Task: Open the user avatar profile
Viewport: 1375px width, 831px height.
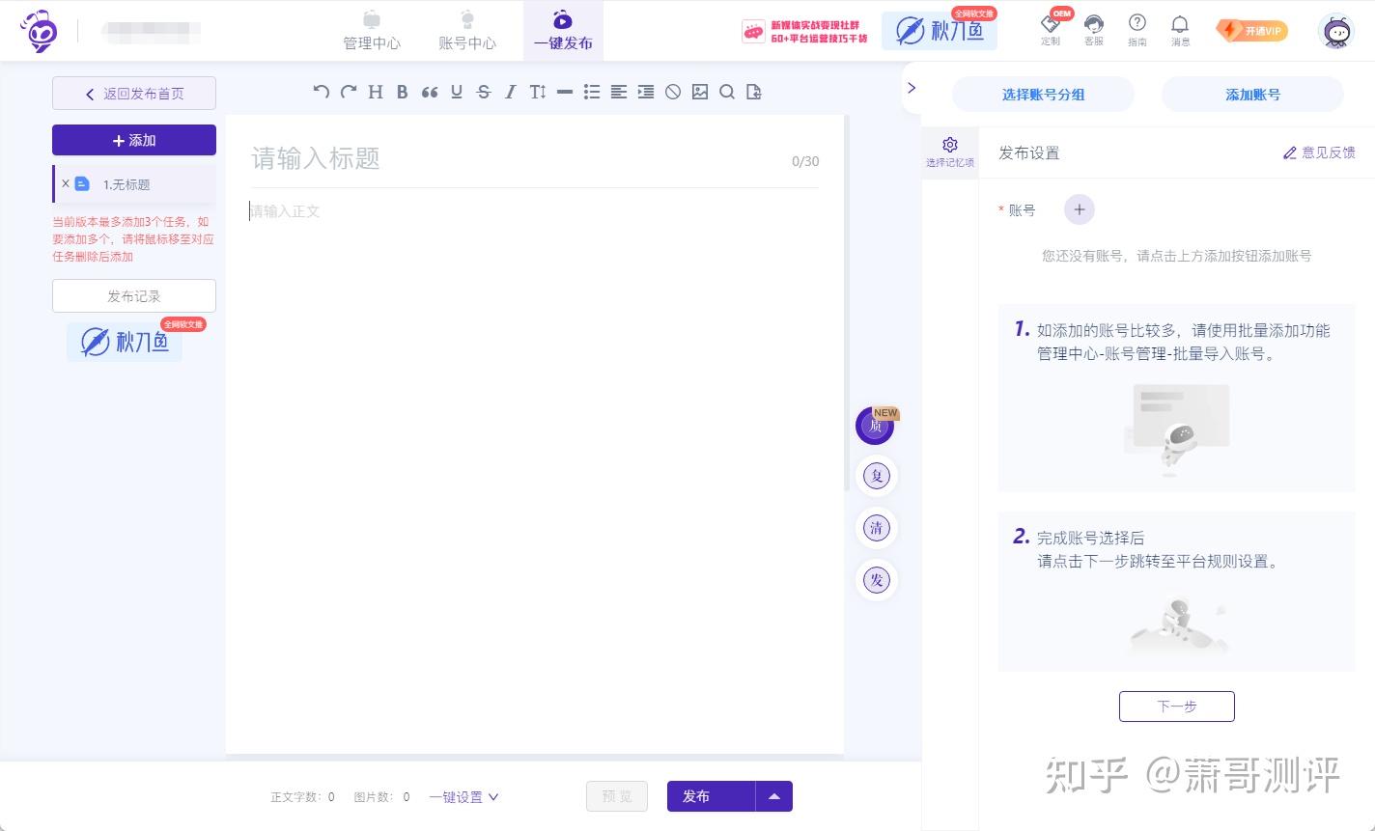Action: pyautogui.click(x=1337, y=31)
